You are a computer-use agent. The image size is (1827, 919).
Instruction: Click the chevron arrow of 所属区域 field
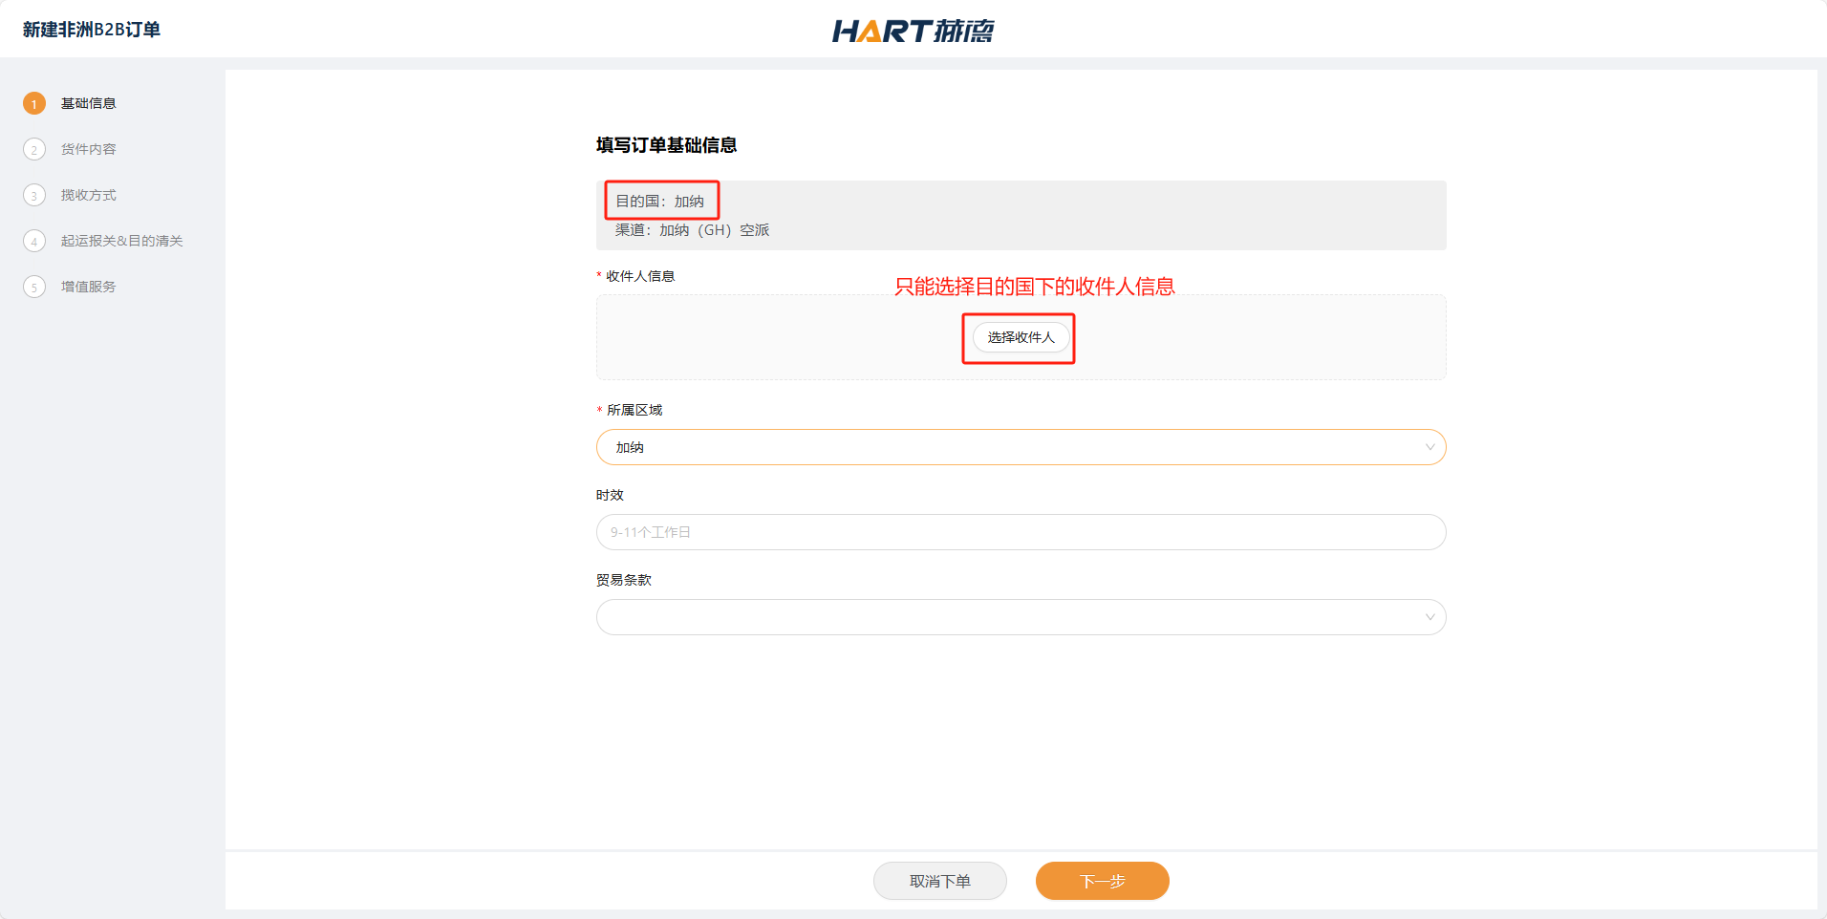(1429, 447)
